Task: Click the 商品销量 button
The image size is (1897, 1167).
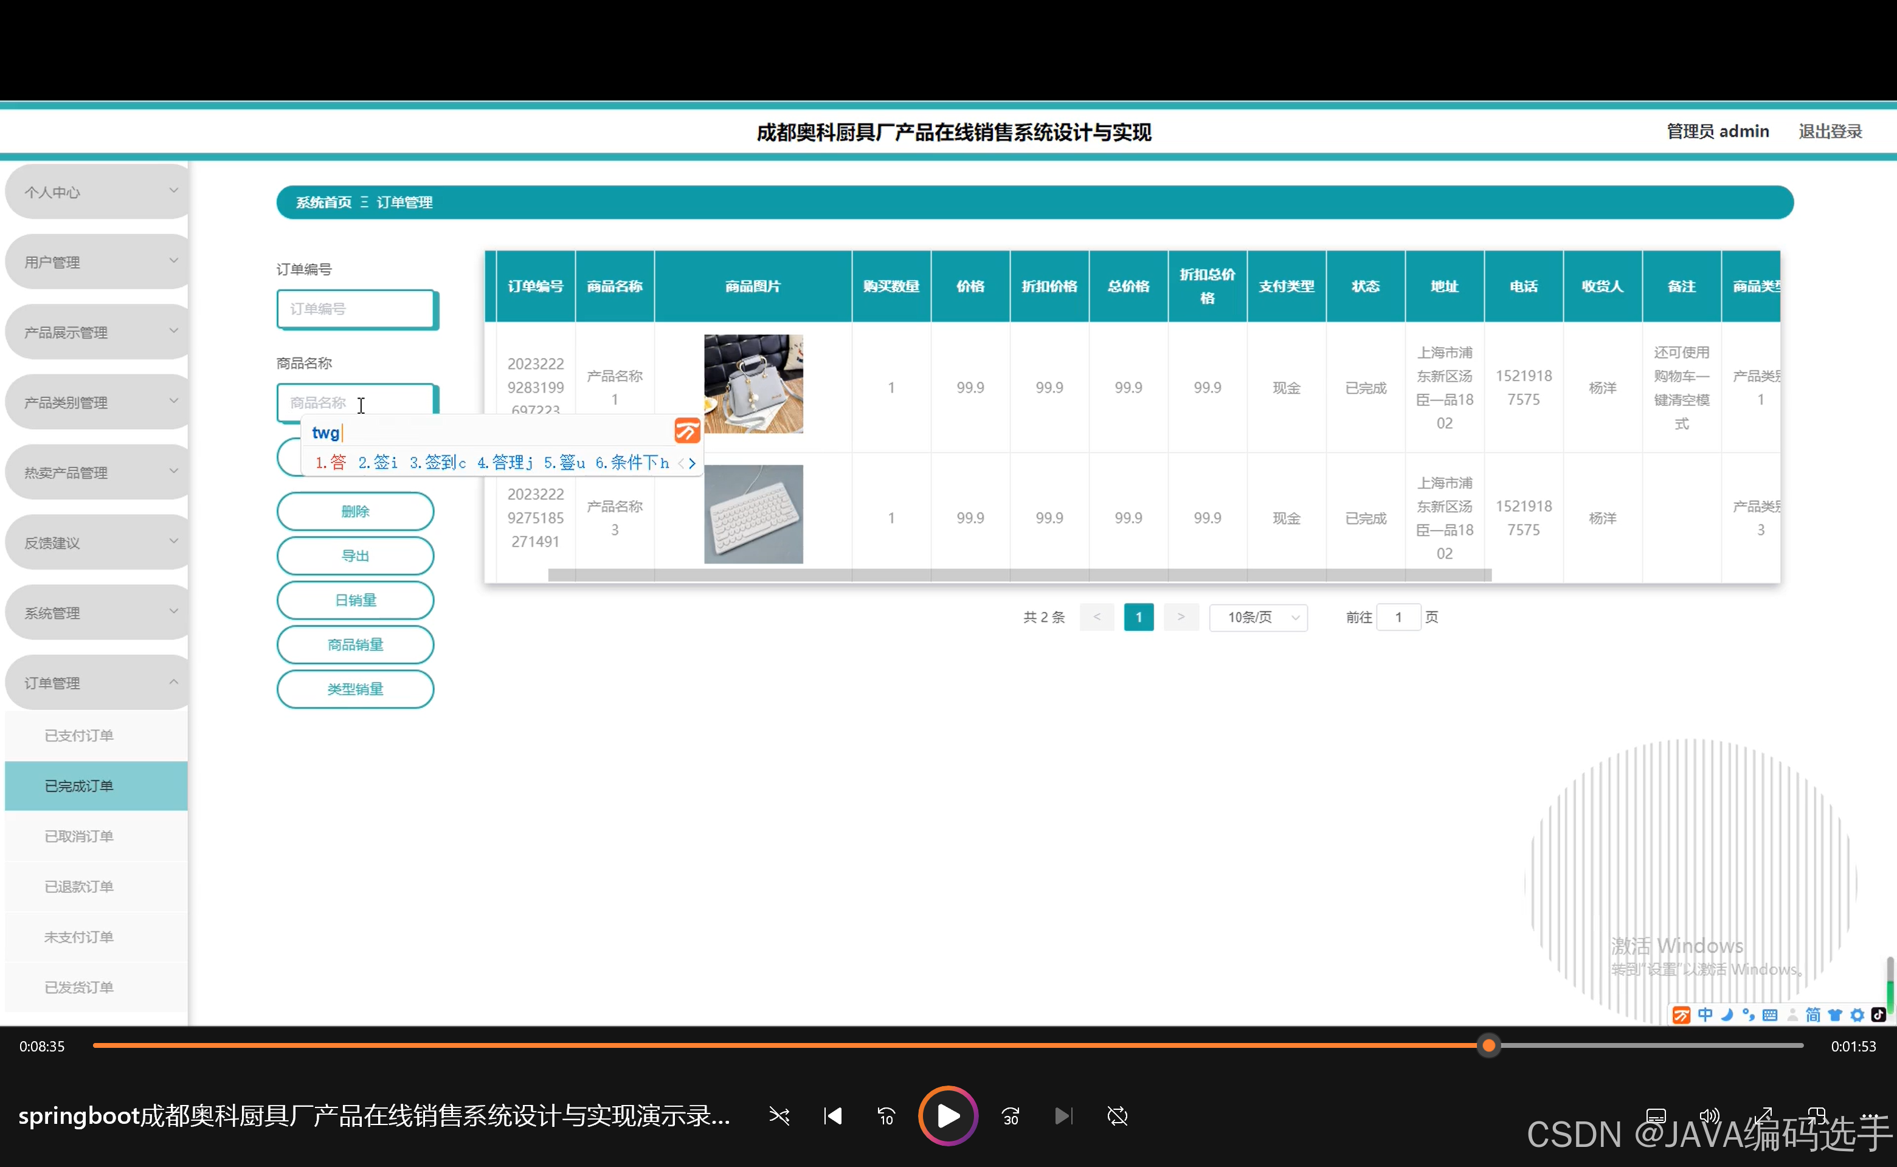Action: pos(355,644)
